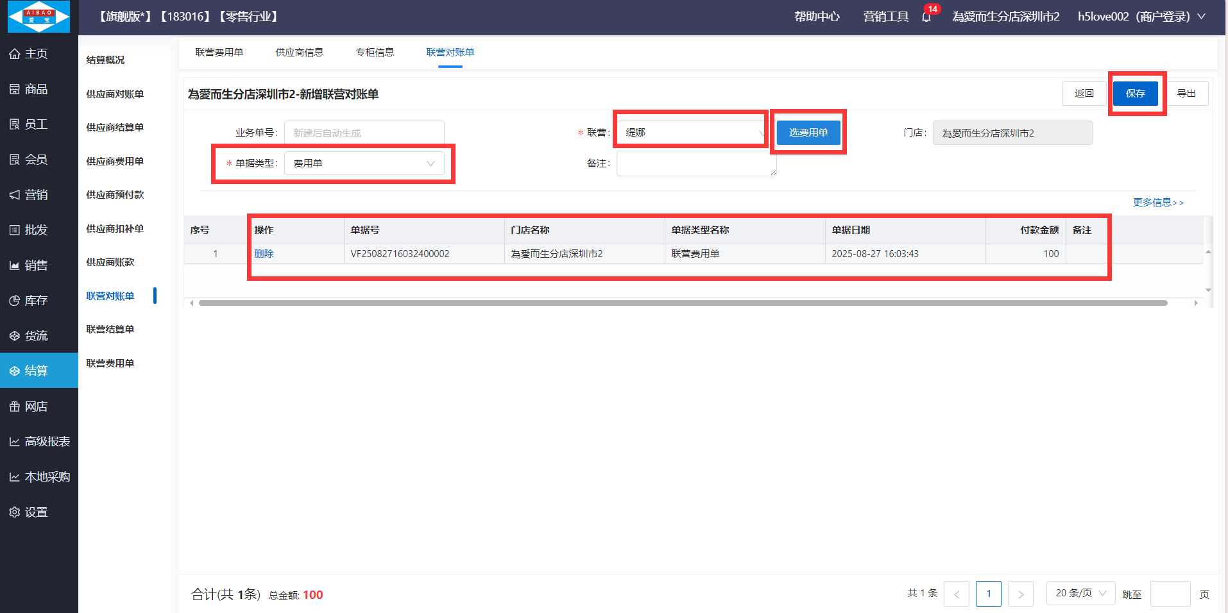Select 联营结算单 in the submenu
This screenshot has width=1228, height=613.
(110, 330)
